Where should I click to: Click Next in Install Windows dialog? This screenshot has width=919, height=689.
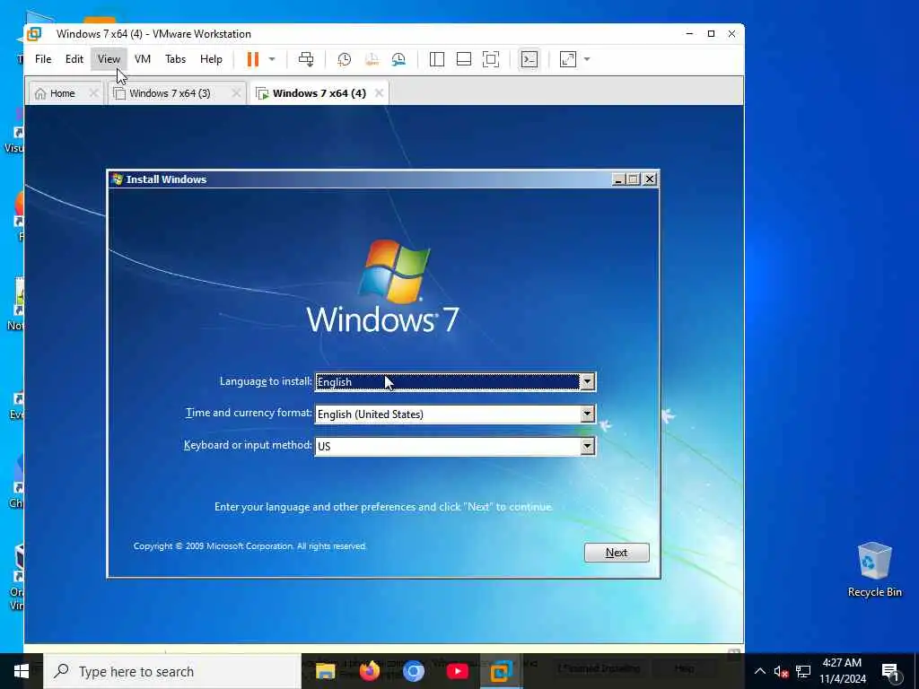click(617, 553)
